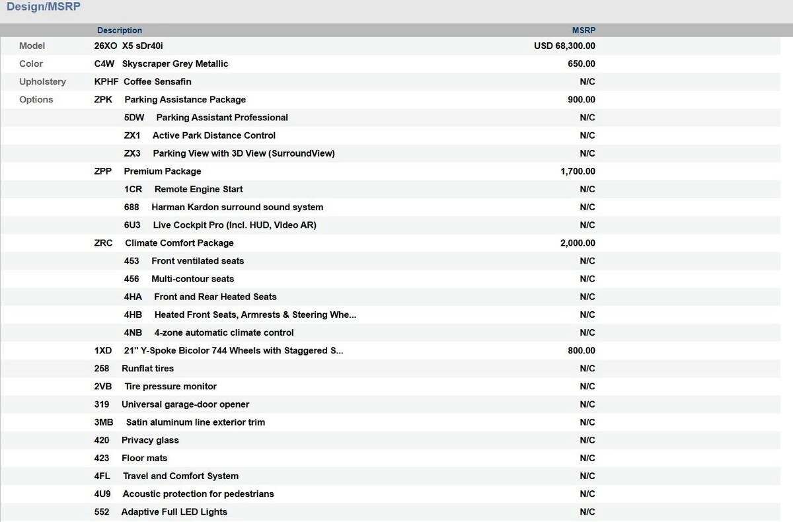The image size is (793, 522).
Task: Select Front ventilated seats option
Action: (197, 261)
